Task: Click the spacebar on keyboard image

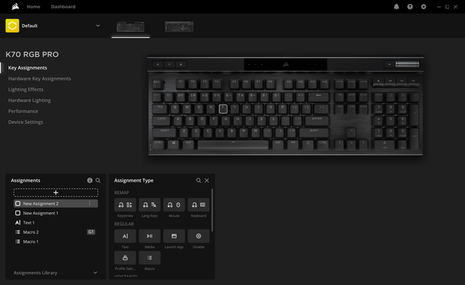Action: pos(233,144)
